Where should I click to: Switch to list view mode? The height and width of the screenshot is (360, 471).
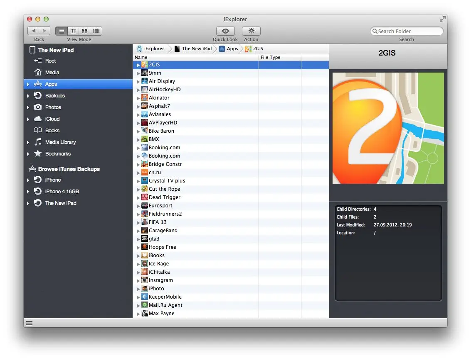(61, 31)
